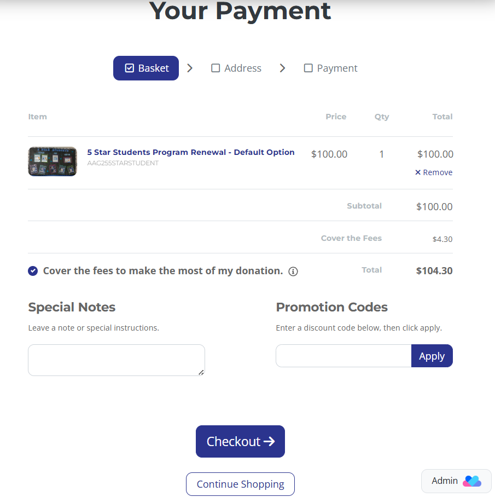Click the Address step checkbox
This screenshot has width=495, height=497.
216,68
